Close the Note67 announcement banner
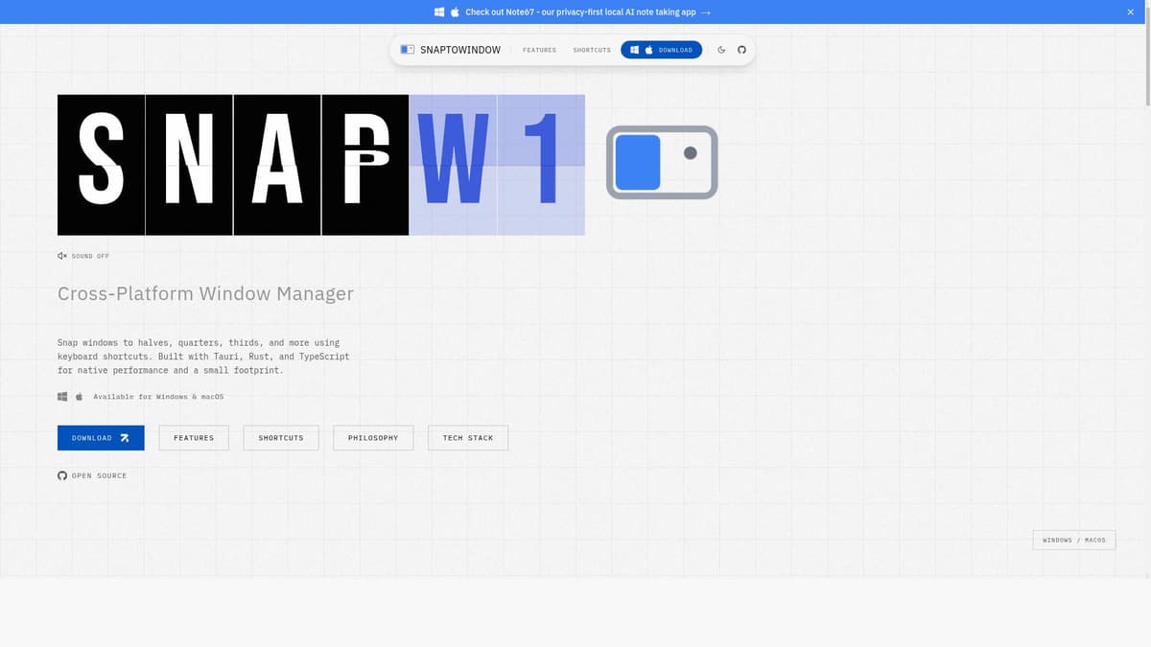This screenshot has width=1151, height=647. (1130, 12)
